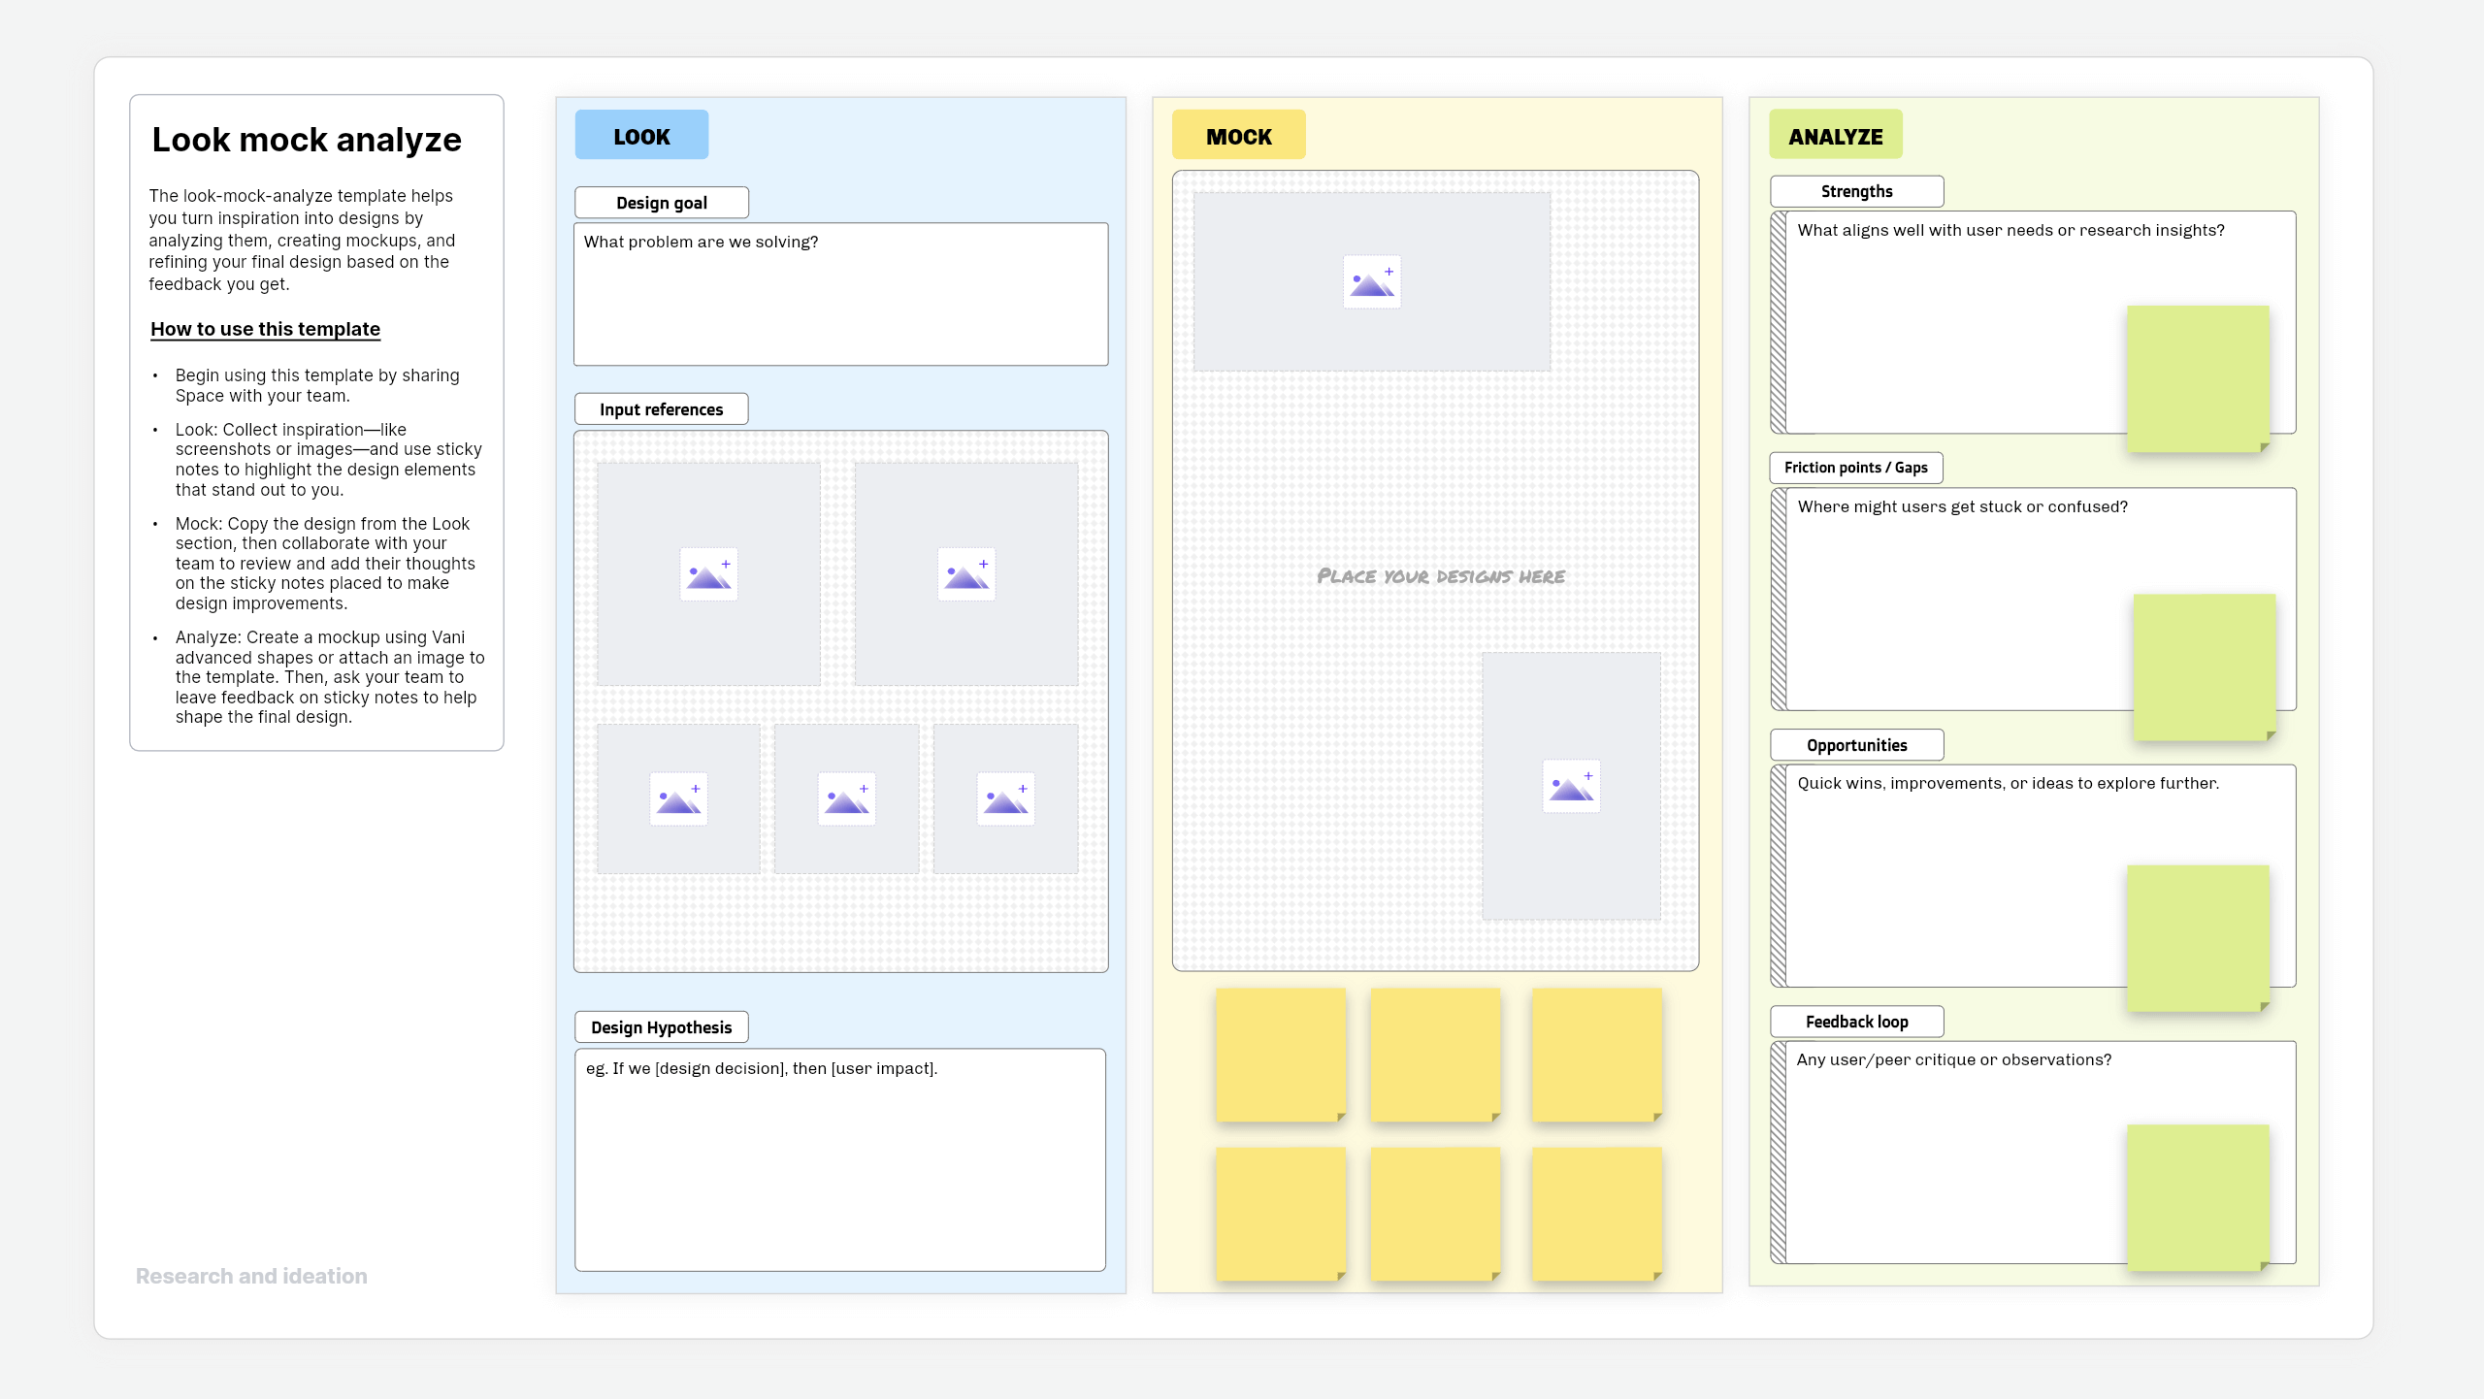This screenshot has width=2484, height=1399.
Task: Click the add-image icon in top-left reference placeholder
Action: 708,574
